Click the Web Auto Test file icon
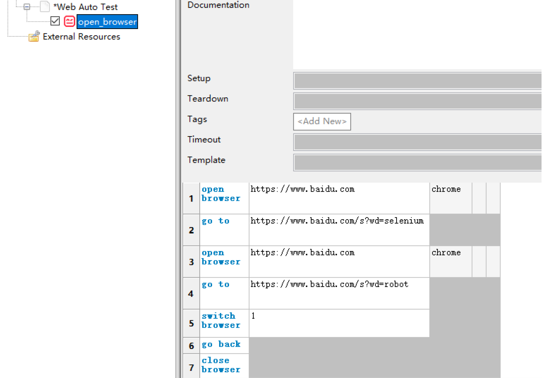 pos(45,6)
